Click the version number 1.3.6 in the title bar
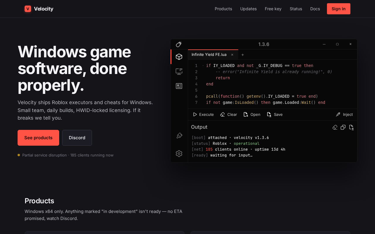The width and height of the screenshot is (375, 234). click(264, 44)
